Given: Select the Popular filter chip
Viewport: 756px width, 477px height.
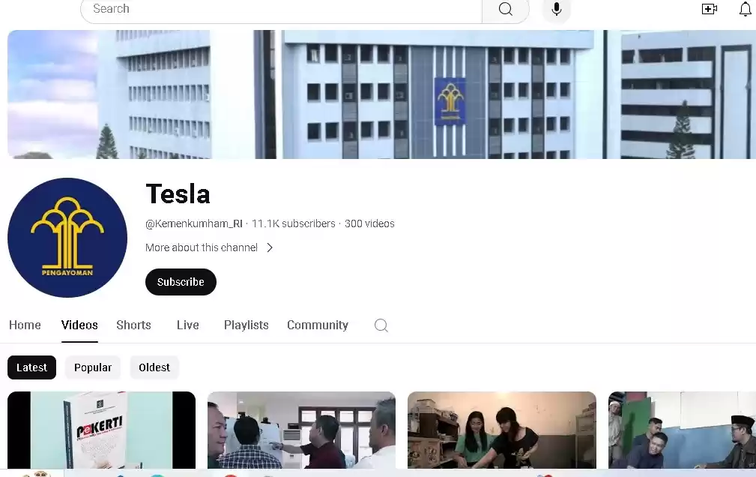Looking at the screenshot, I should (x=93, y=367).
